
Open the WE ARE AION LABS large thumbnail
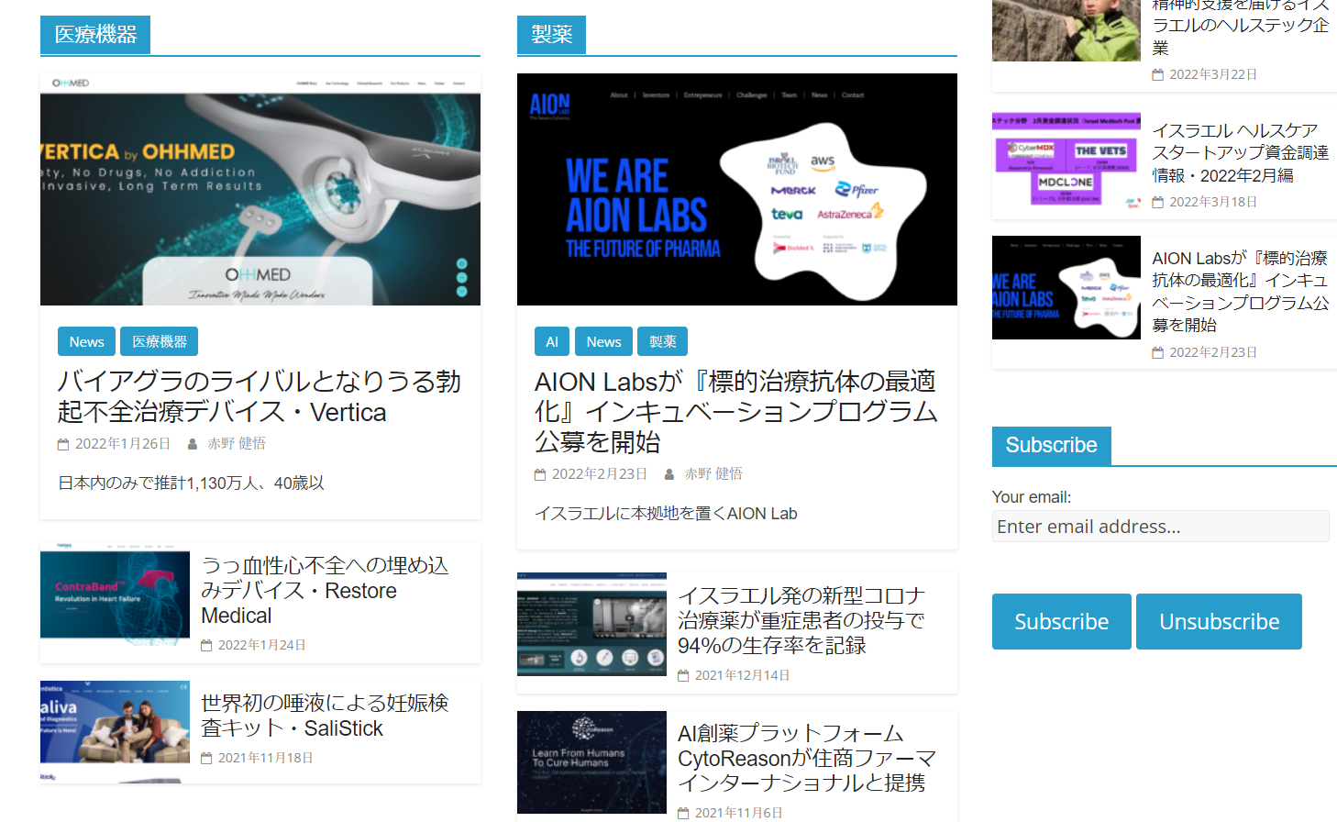[737, 189]
